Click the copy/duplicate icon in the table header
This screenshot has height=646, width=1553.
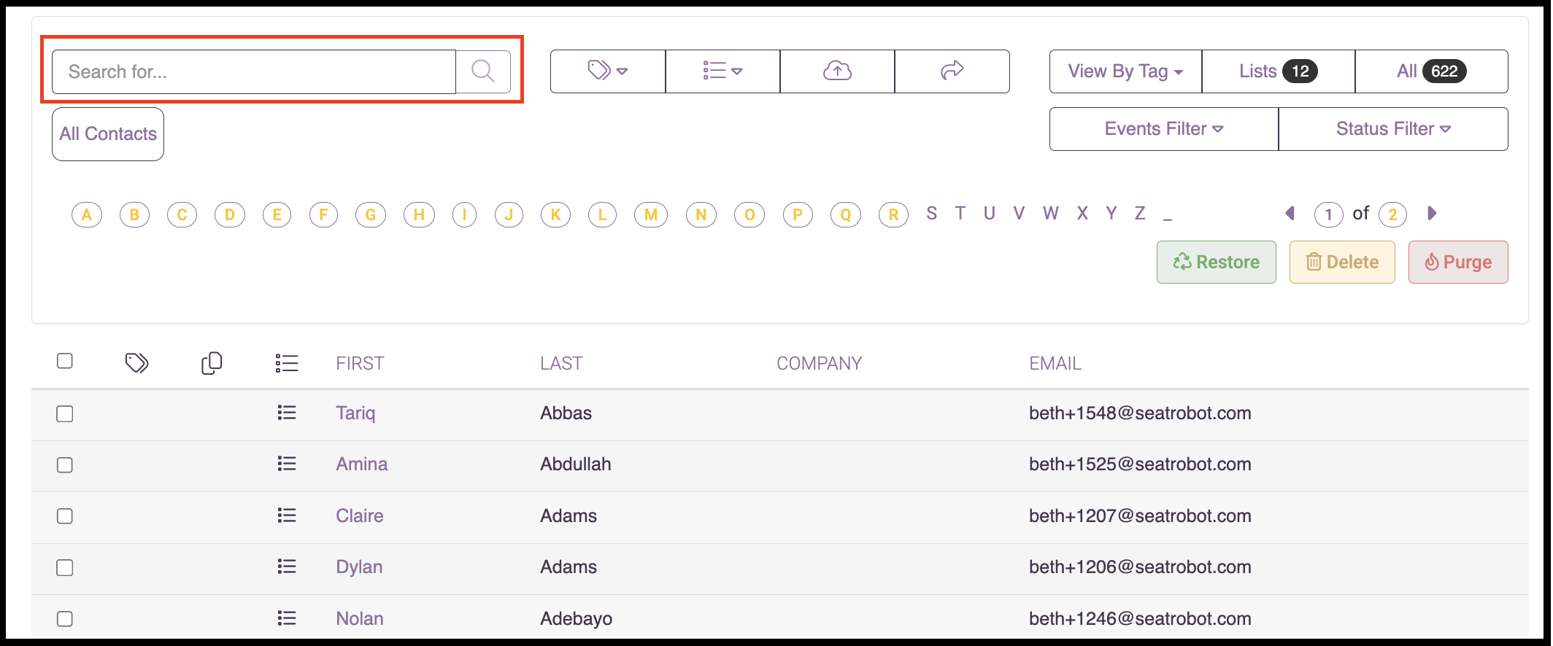pos(212,362)
